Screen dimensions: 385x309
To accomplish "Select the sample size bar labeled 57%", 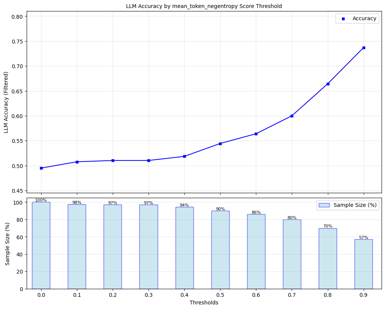I will click(x=364, y=264).
